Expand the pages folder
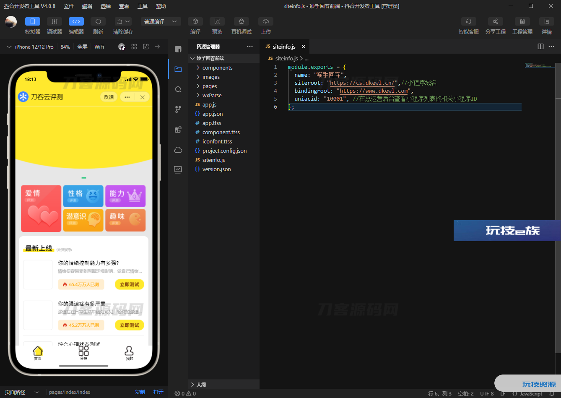 [x=224, y=86]
